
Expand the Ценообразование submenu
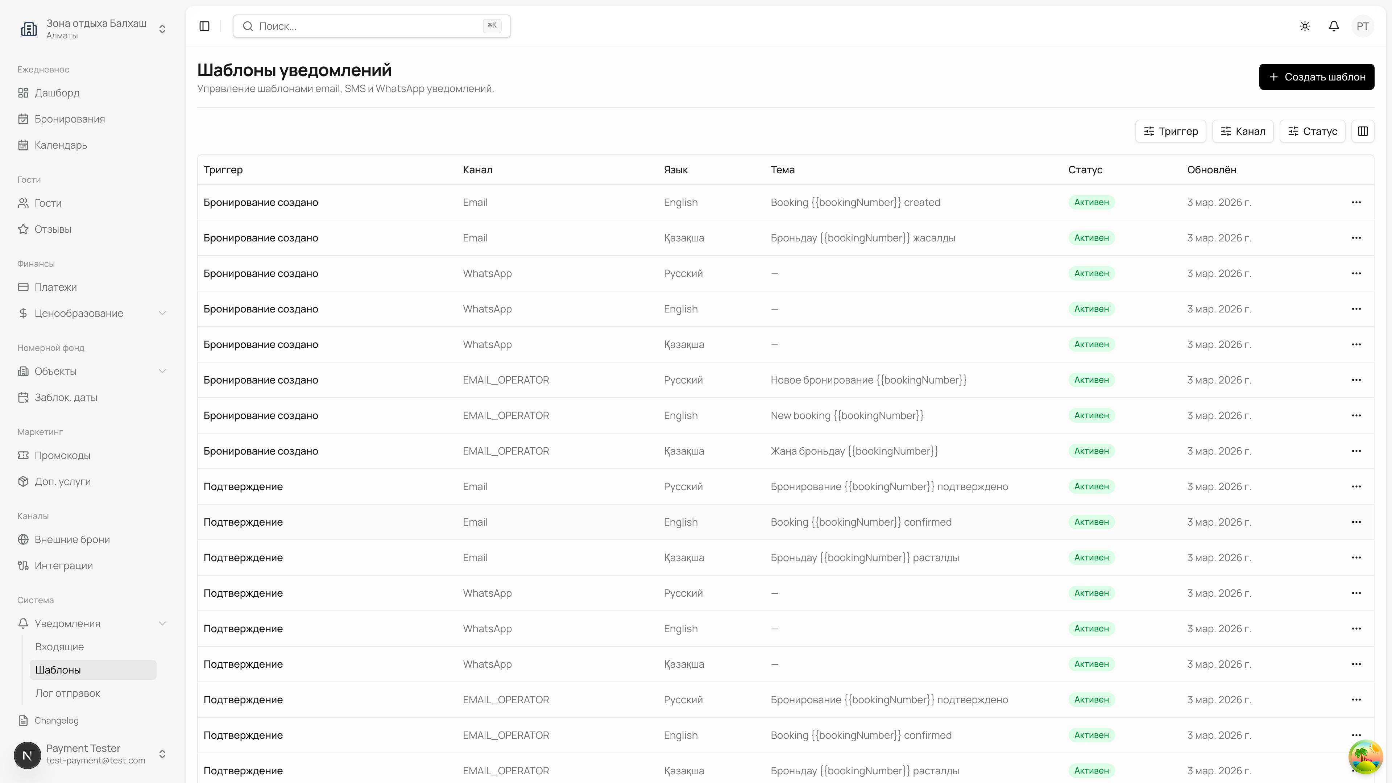pos(162,314)
